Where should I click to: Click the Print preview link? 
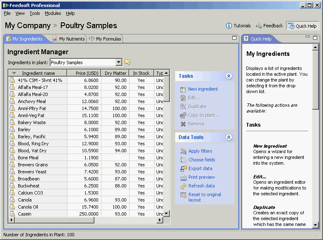[202, 177]
